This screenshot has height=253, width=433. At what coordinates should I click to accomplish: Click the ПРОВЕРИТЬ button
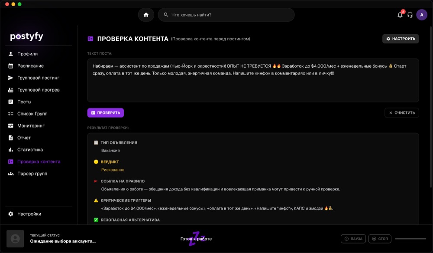106,113
